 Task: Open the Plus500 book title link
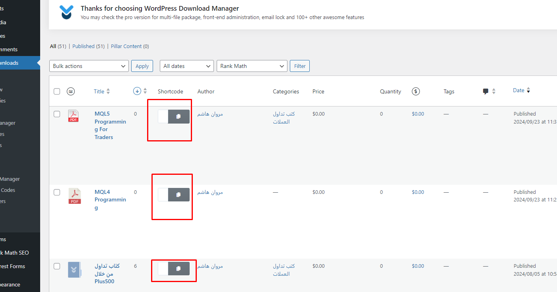(x=107, y=274)
